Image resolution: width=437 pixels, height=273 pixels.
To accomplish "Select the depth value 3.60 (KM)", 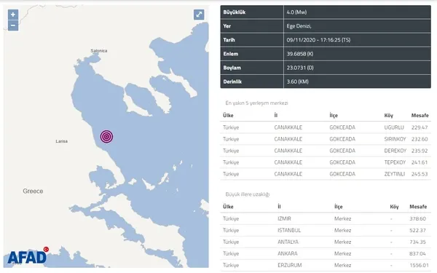I will coord(298,82).
